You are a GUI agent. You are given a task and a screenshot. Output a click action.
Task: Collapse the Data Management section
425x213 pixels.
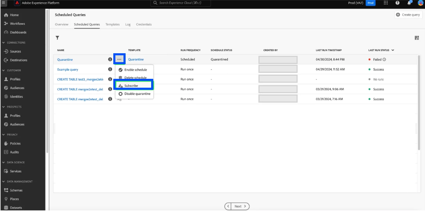coord(3,181)
